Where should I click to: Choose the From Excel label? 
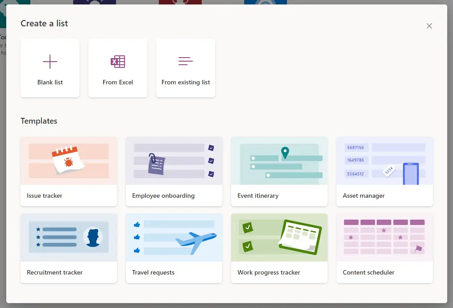(118, 82)
